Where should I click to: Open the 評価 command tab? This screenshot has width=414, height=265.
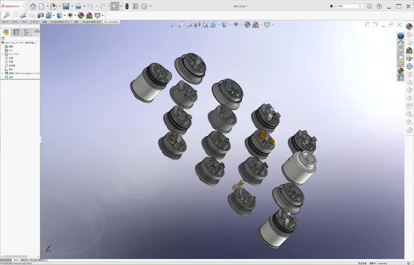click(x=45, y=22)
